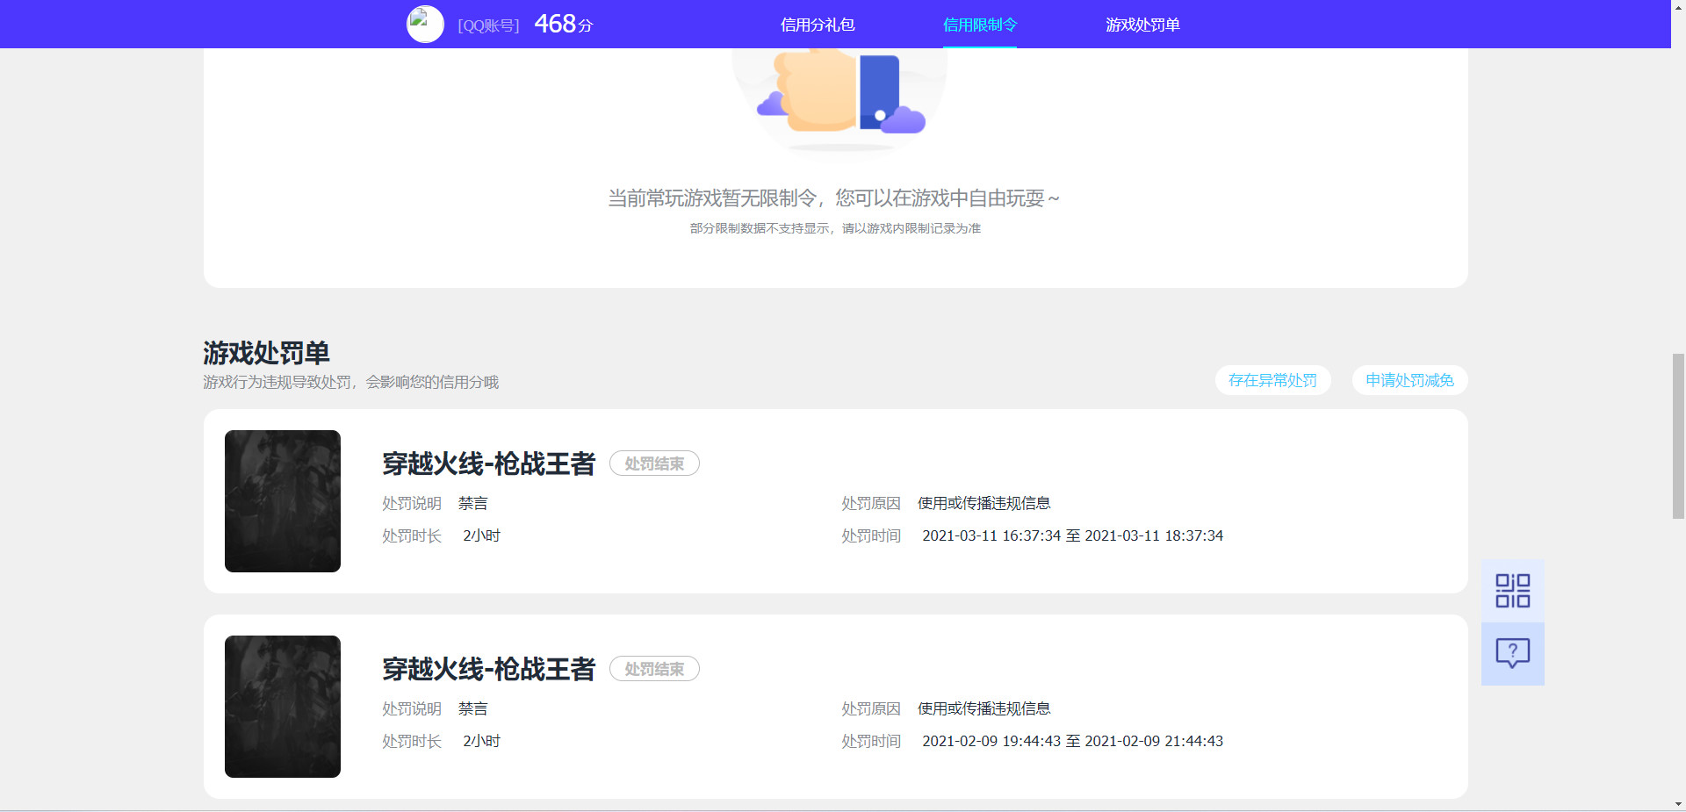
Task: Open the QR code side widget
Action: pyautogui.click(x=1512, y=591)
